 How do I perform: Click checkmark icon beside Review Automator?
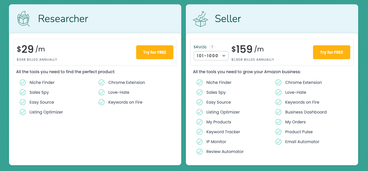coord(200,152)
